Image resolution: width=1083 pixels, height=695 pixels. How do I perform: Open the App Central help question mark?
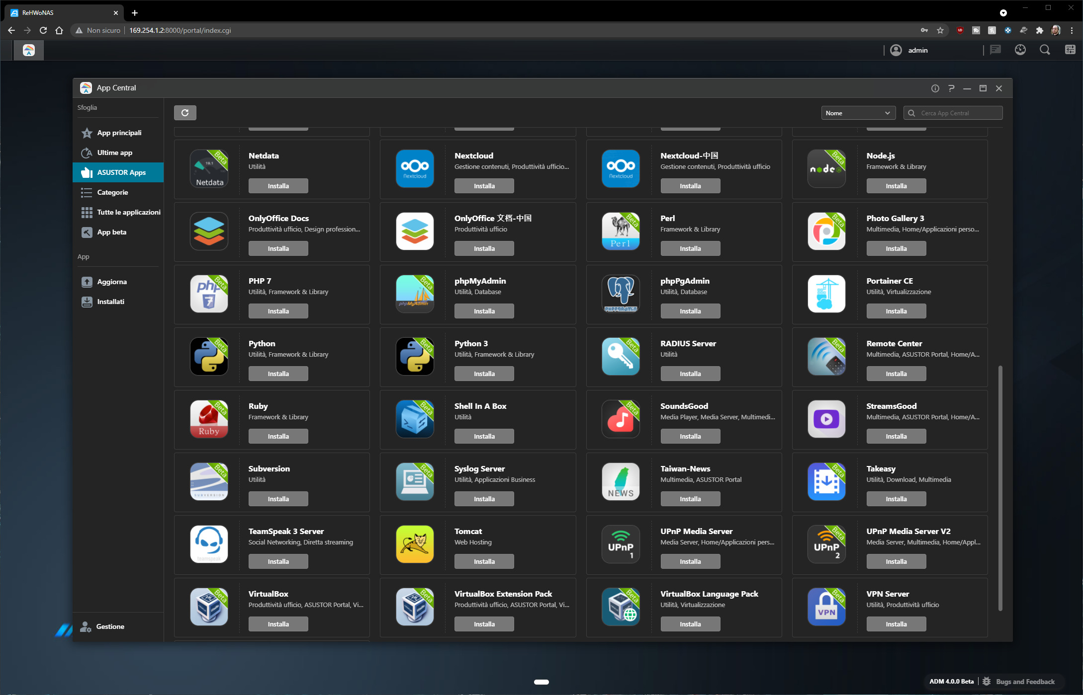(951, 88)
